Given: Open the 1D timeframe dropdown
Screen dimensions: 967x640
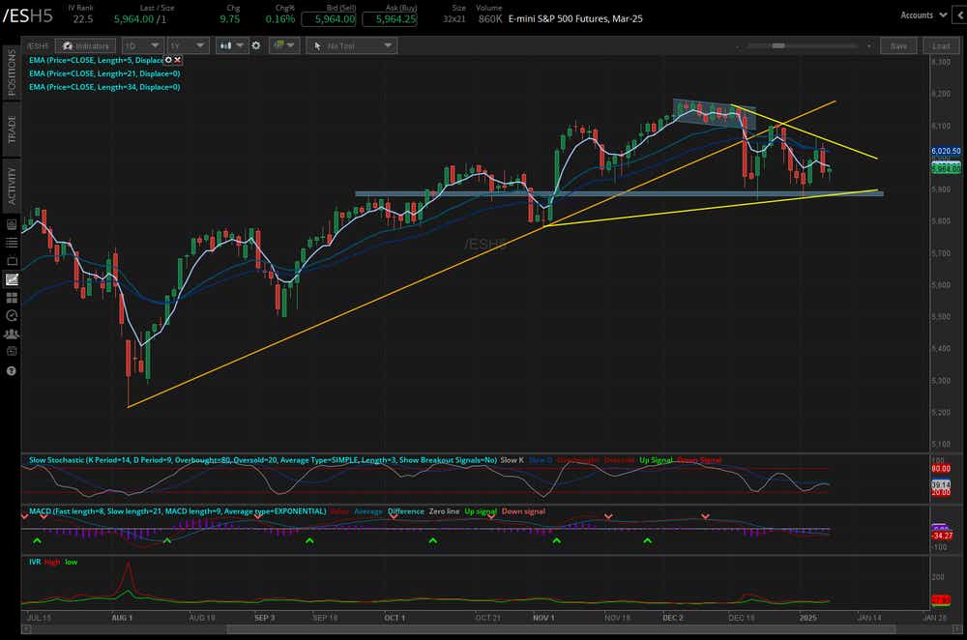Looking at the screenshot, I should tap(143, 45).
